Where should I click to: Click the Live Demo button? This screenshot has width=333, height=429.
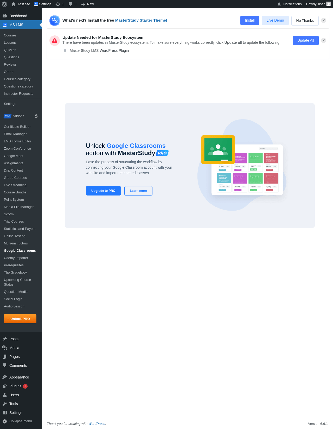point(275,20)
